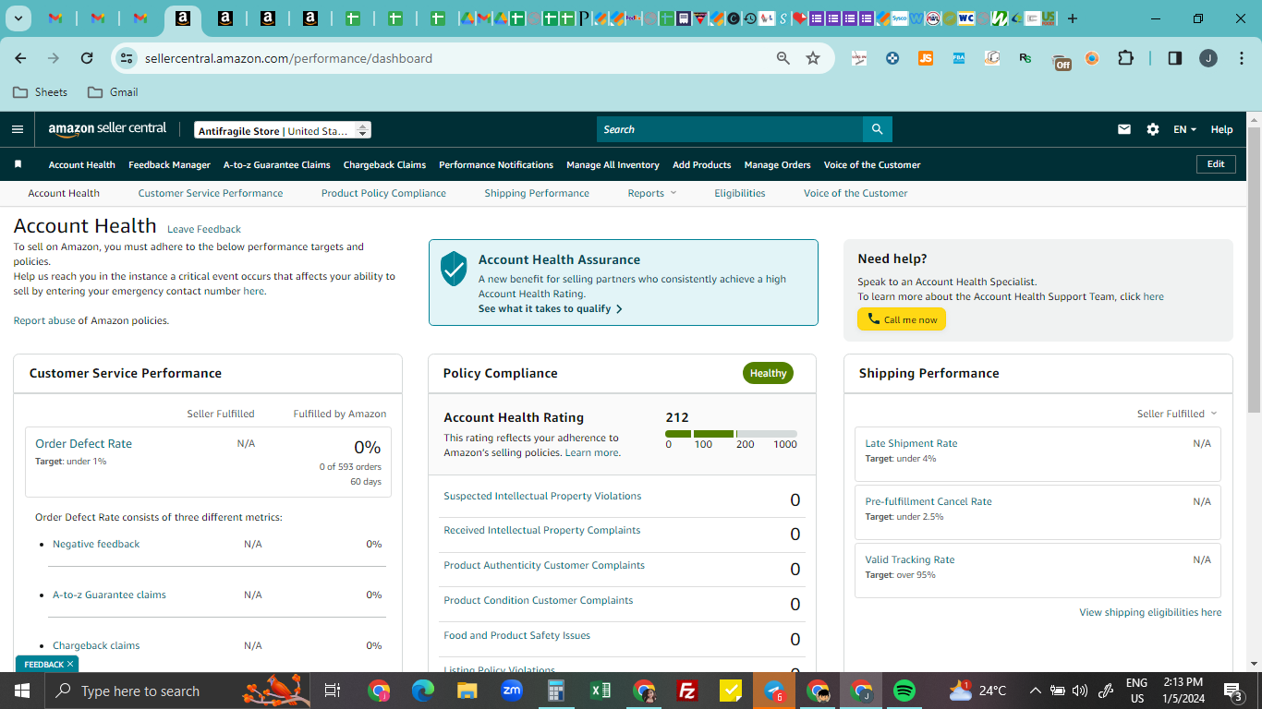Open the Order Defect Rate link
This screenshot has width=1262, height=709.
pyautogui.click(x=83, y=443)
